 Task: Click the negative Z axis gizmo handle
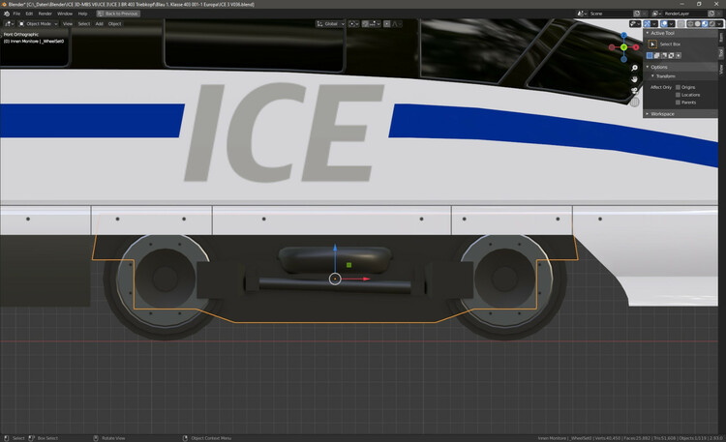[623, 59]
